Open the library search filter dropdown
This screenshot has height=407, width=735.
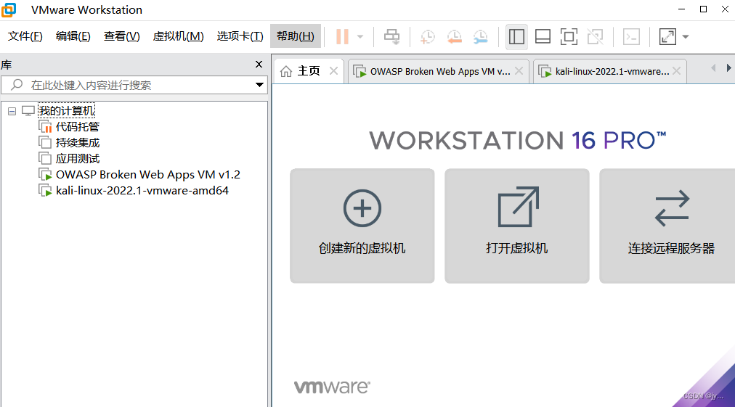(x=259, y=85)
